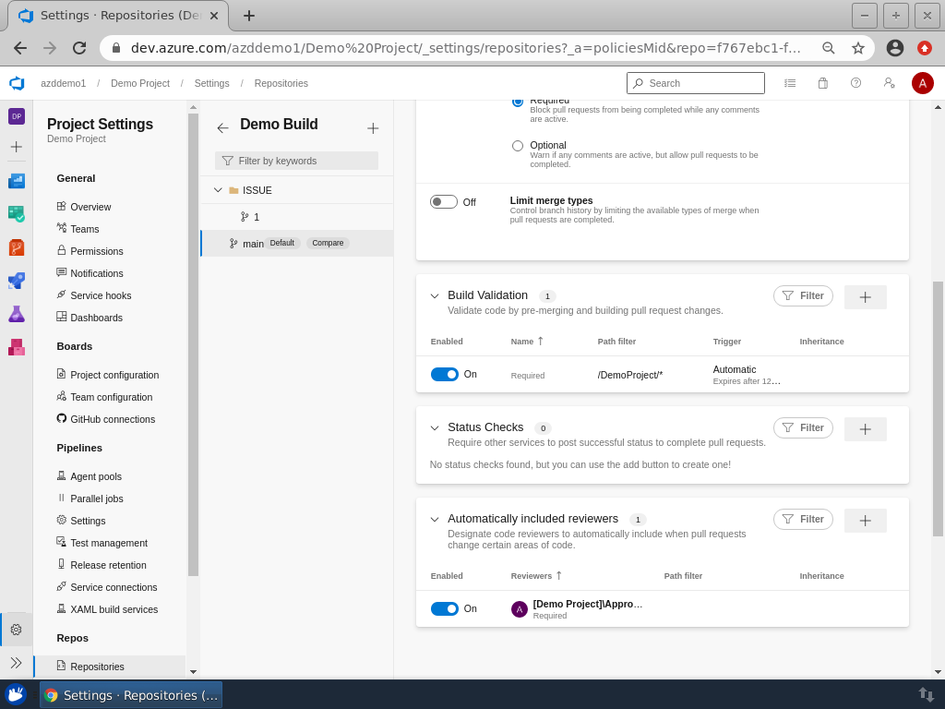
Task: Open the browser profile icon
Action: (x=895, y=48)
